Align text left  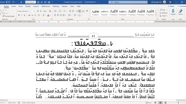55,15
